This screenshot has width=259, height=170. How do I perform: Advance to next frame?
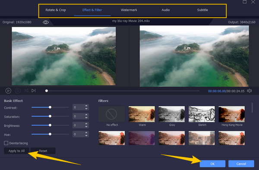point(34,91)
